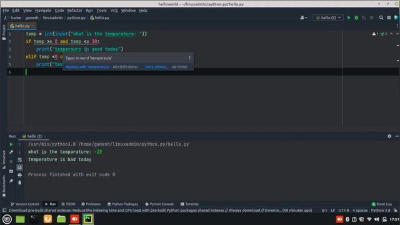This screenshot has width=400, height=225.
Task: Click the green typo checkmark indicator
Action: [383, 34]
